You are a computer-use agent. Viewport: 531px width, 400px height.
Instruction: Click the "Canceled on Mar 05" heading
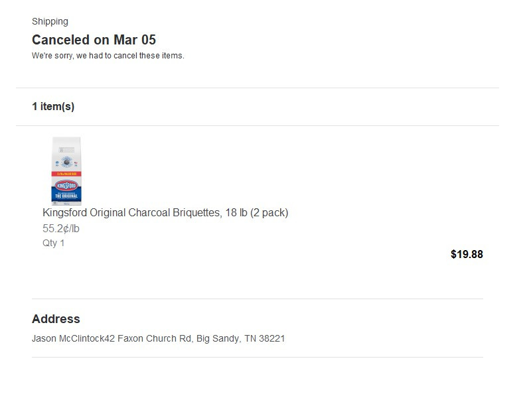click(94, 40)
